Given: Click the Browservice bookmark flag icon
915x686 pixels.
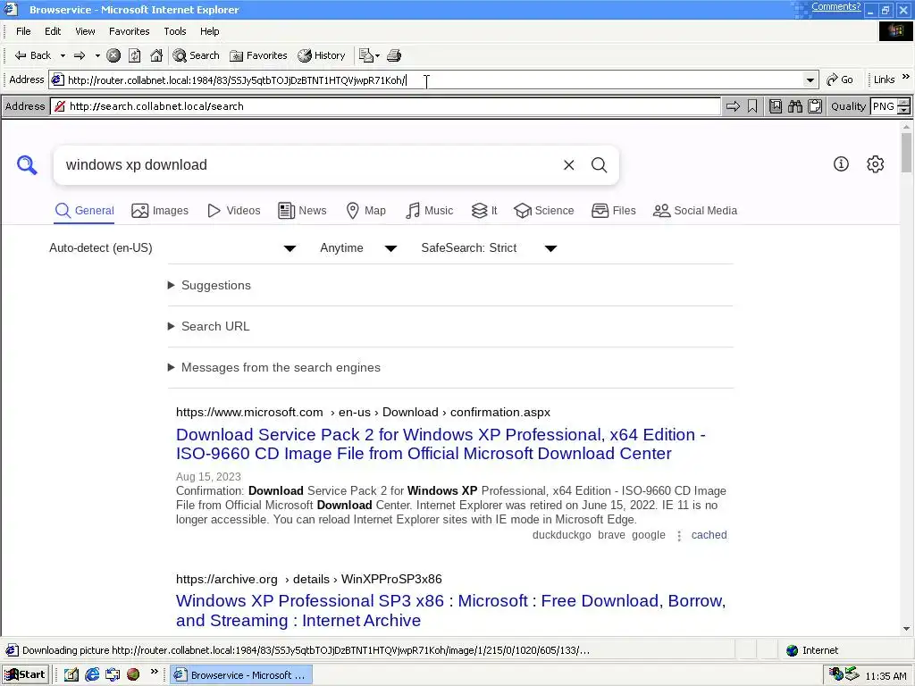Looking at the screenshot, I should pos(752,106).
